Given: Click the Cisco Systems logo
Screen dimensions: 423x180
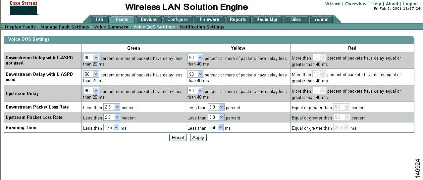Looking at the screenshot, I should [24, 8].
